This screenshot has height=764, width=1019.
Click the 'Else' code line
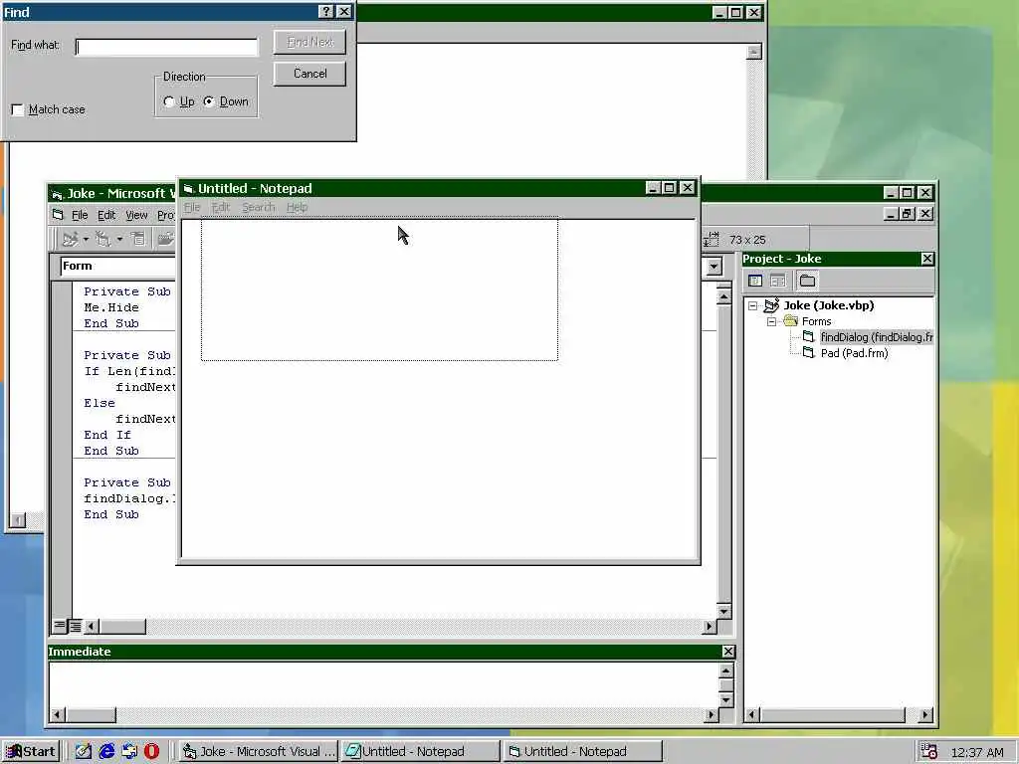point(100,403)
